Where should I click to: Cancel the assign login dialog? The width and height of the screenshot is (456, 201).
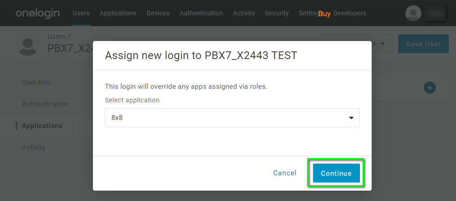pos(285,173)
